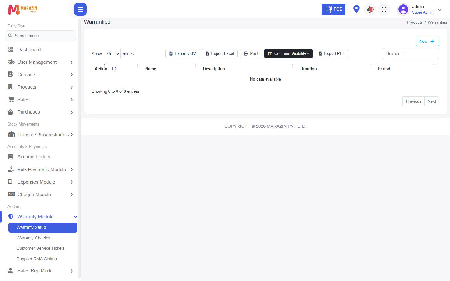Viewport: 450px width, 281px height.
Task: Toggle the fullscreen icon in header
Action: pos(384,9)
